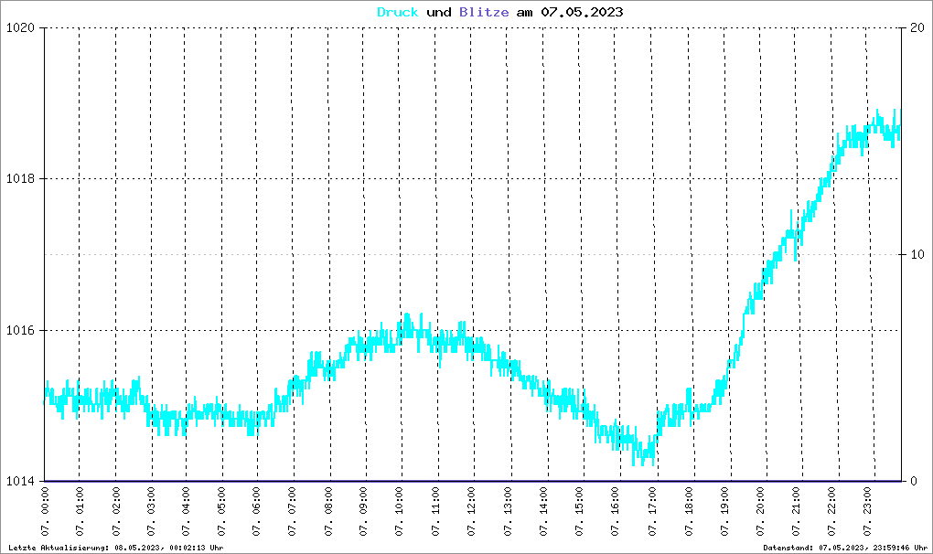This screenshot has height=554, width=933.
Task: Select the 1018 pressure axis label
Action: [19, 179]
